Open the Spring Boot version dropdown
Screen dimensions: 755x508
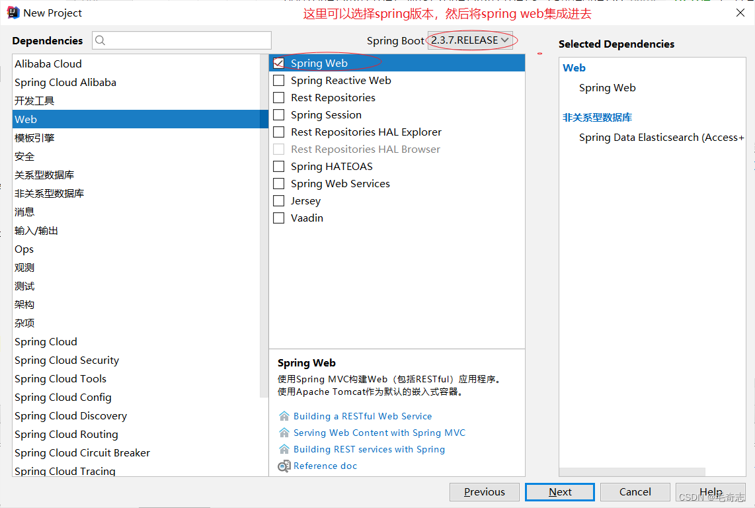click(470, 40)
